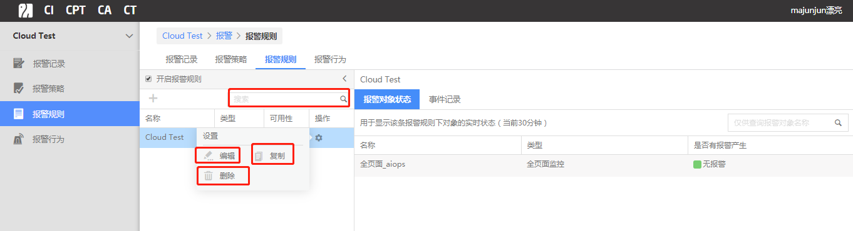Add a new alert rule with plus icon
The height and width of the screenshot is (231, 853).
click(153, 98)
